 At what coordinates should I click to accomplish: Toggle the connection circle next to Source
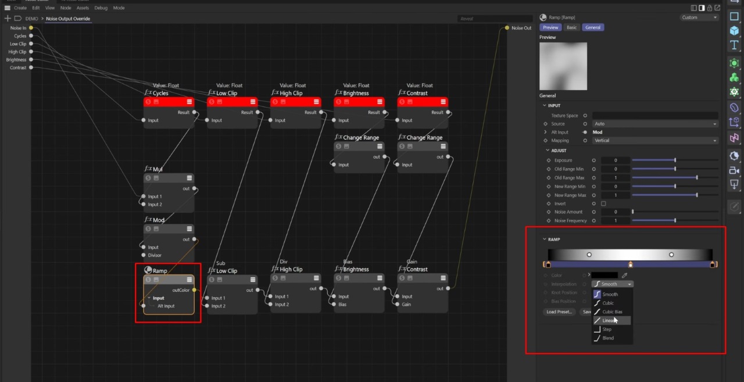click(x=585, y=123)
